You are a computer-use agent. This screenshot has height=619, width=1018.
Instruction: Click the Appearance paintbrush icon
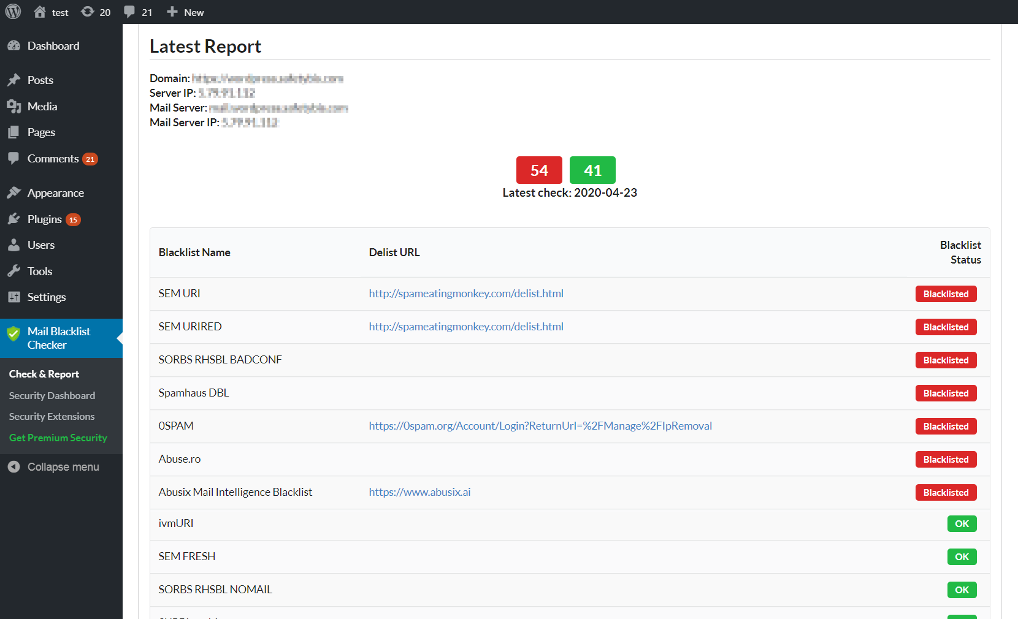tap(13, 192)
